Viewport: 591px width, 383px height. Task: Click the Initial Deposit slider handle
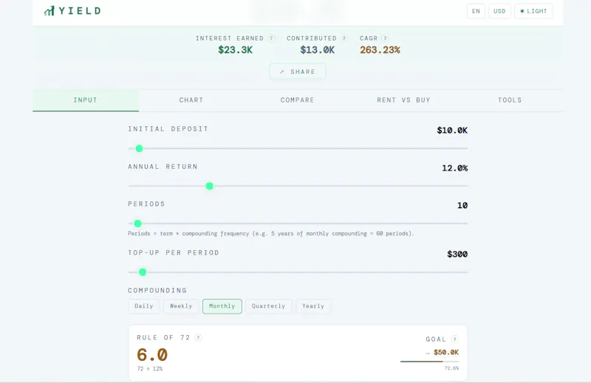coord(139,148)
